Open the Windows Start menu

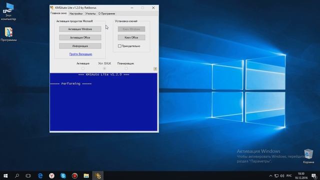tap(5, 175)
